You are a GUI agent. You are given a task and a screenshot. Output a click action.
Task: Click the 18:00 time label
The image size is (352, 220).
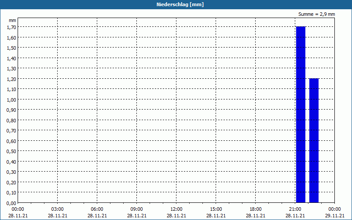pos(256,209)
